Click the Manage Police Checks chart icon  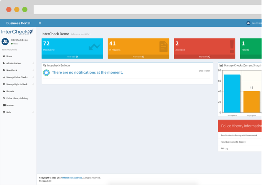pos(4,77)
